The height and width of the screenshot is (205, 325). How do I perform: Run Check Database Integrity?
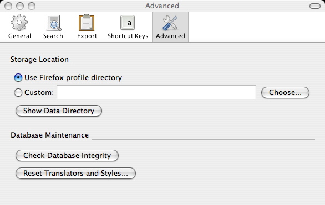(67, 155)
